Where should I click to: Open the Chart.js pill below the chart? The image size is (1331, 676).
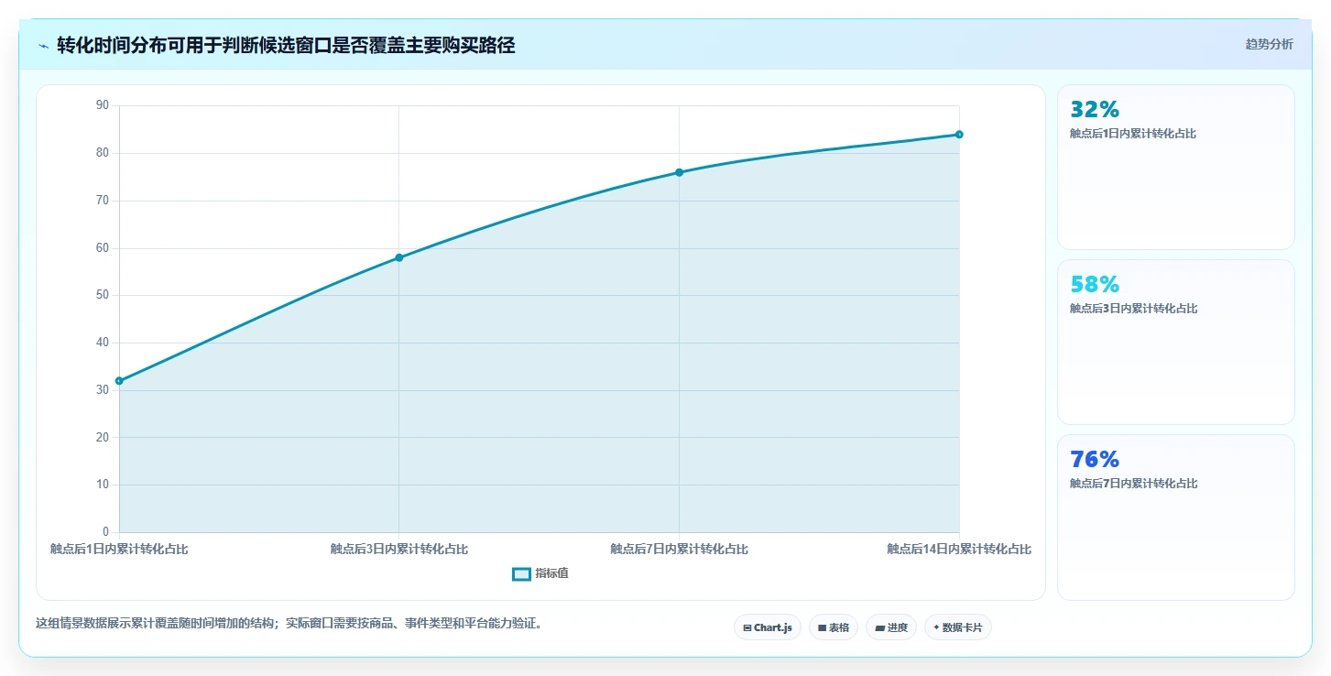pyautogui.click(x=768, y=627)
